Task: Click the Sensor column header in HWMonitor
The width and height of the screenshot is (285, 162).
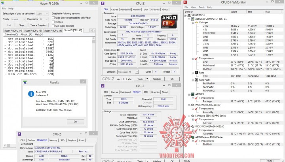Action: tap(206, 11)
